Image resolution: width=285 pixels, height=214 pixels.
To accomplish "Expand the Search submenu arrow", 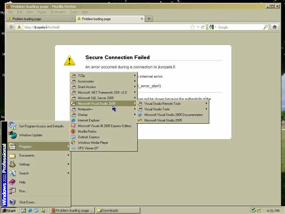I will (68, 173).
